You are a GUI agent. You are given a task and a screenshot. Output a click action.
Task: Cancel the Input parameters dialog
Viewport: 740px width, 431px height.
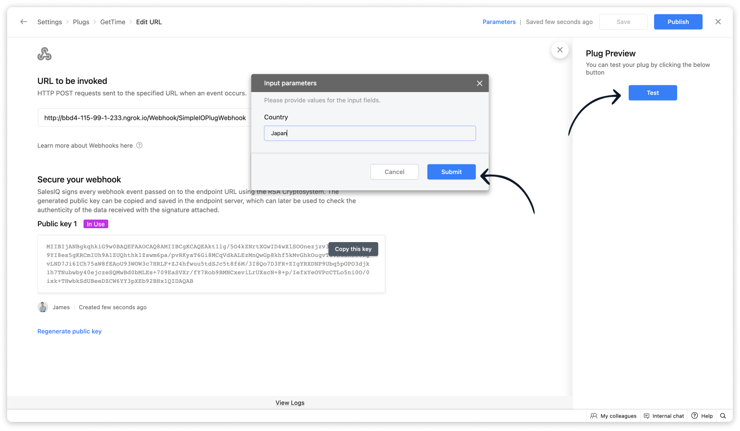click(x=394, y=172)
